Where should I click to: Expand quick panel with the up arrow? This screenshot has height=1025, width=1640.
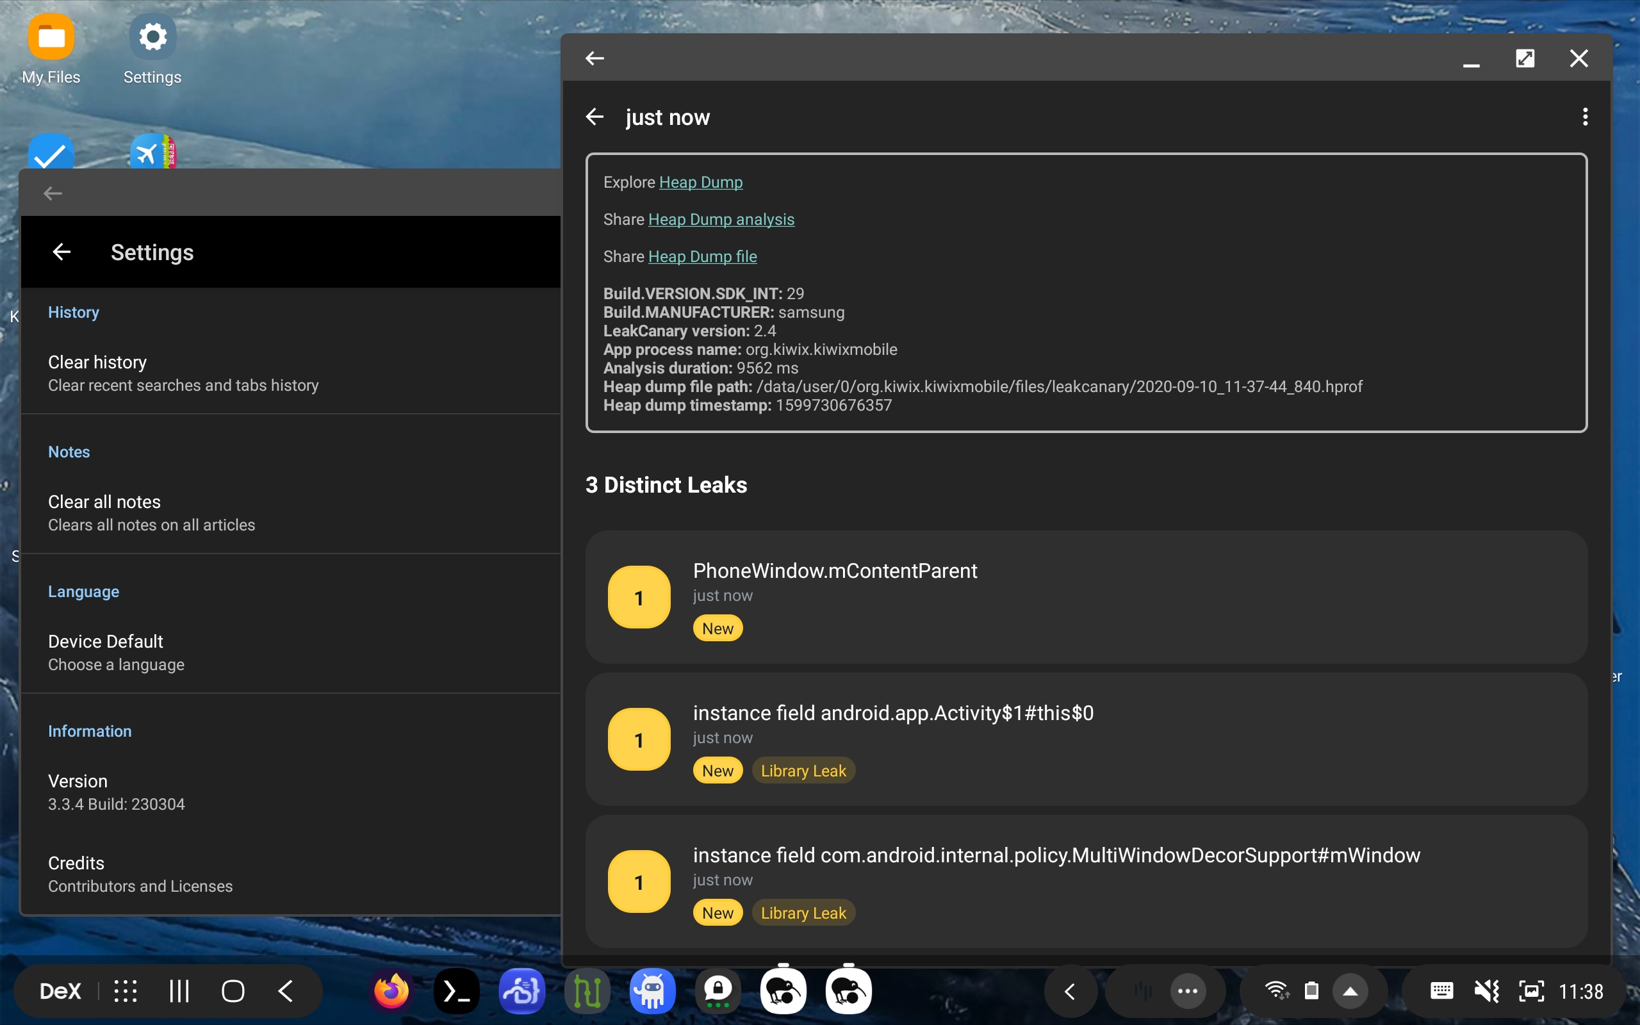[1350, 991]
